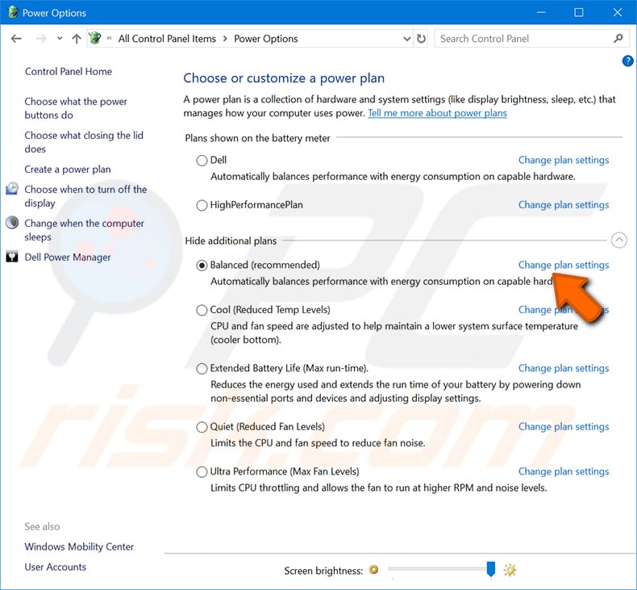Viewport: 637px width, 590px height.
Task: Click the display clock icon in sidebar
Action: pos(12,189)
